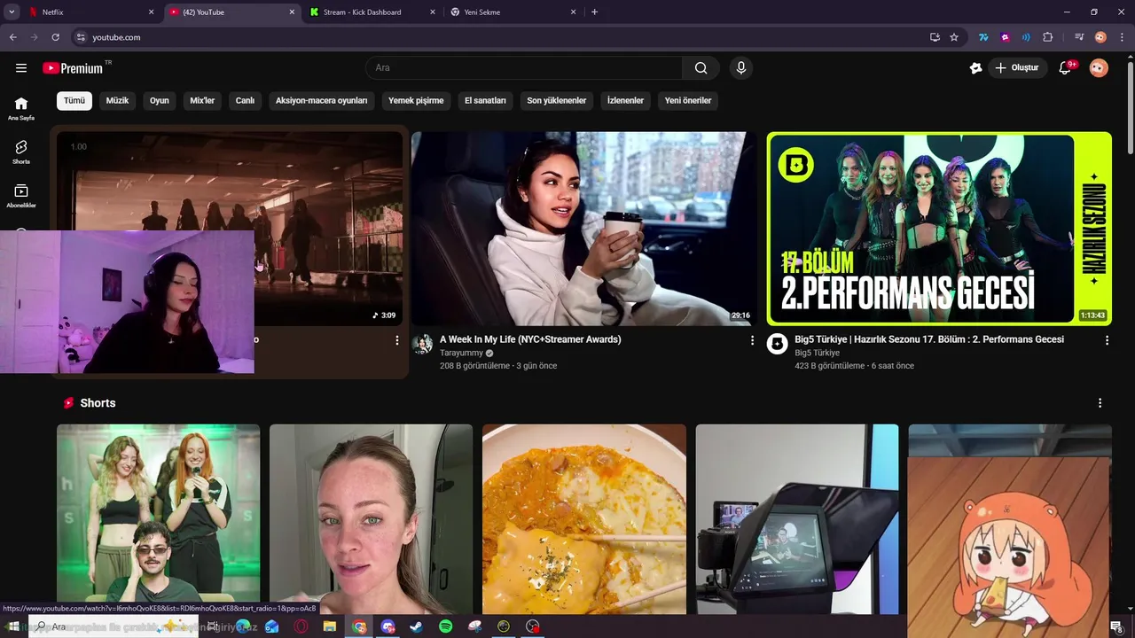Open the Big5 Türkiye channel name link
The height and width of the screenshot is (638, 1135).
tap(817, 353)
